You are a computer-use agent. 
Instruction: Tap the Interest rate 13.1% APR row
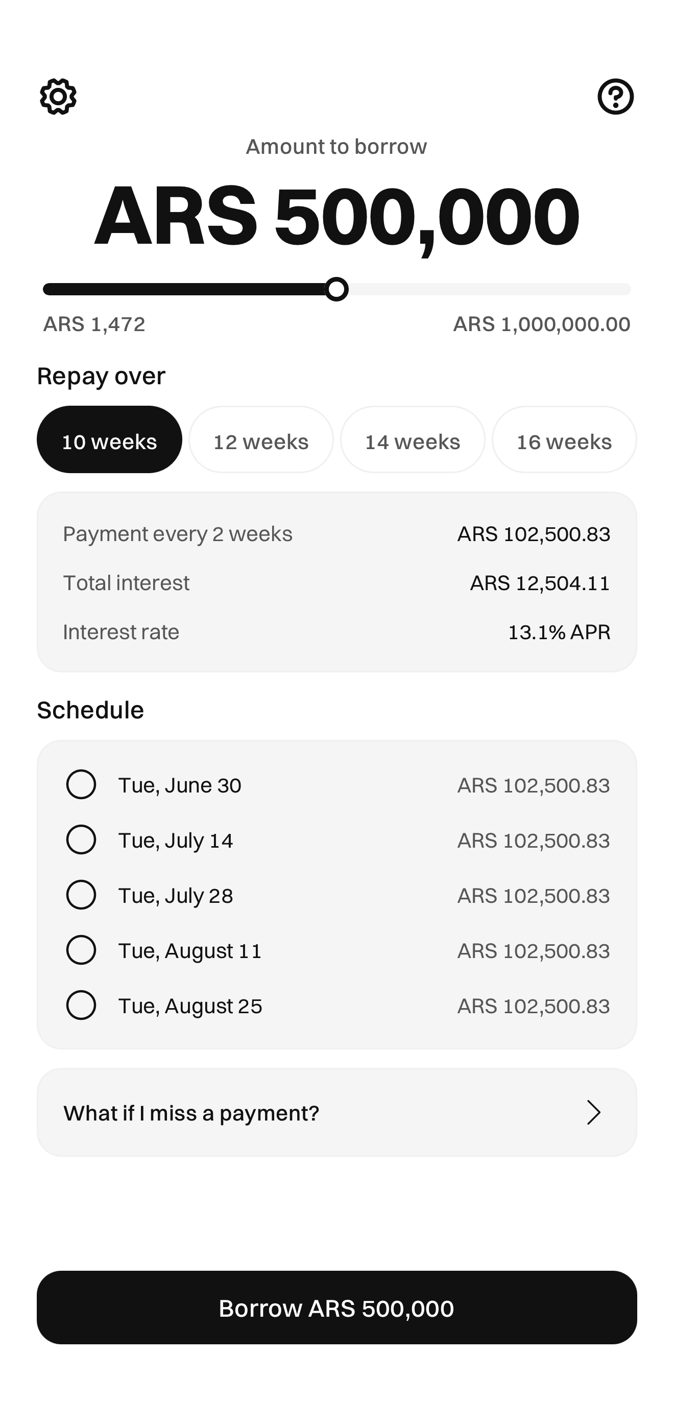(x=336, y=632)
